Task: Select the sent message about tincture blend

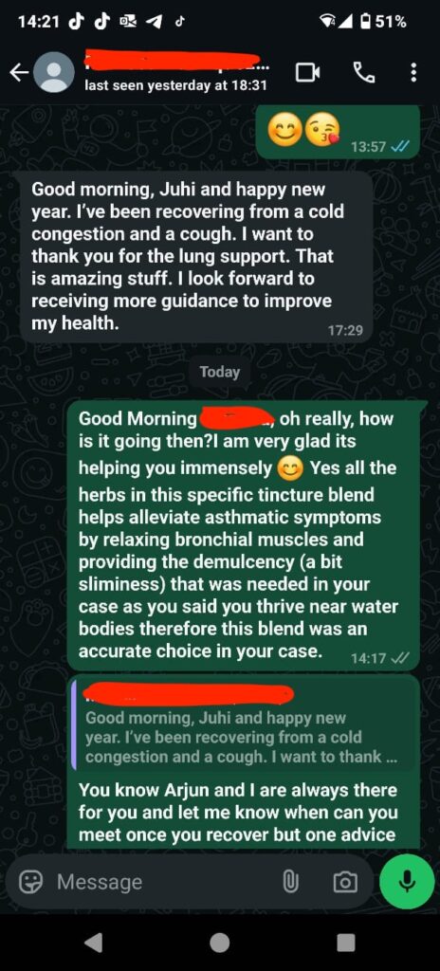Action: 244,535
